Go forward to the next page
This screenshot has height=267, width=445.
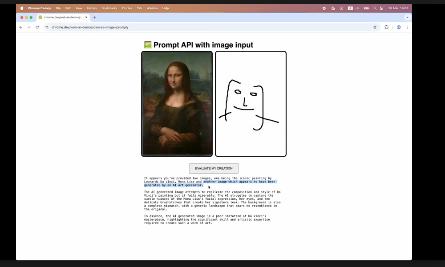tap(28, 27)
